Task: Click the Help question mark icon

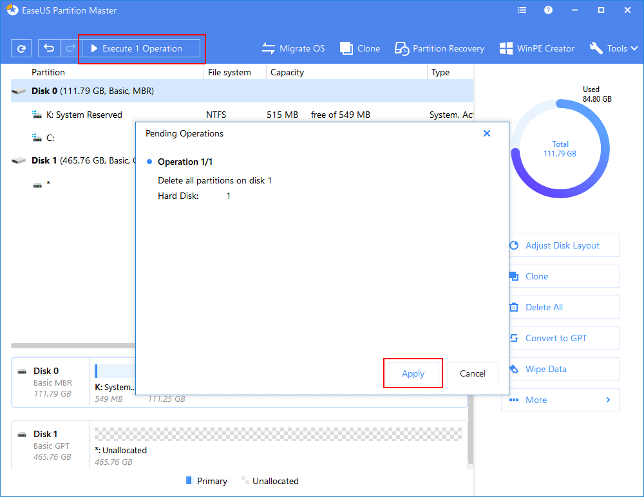Action: point(547,10)
